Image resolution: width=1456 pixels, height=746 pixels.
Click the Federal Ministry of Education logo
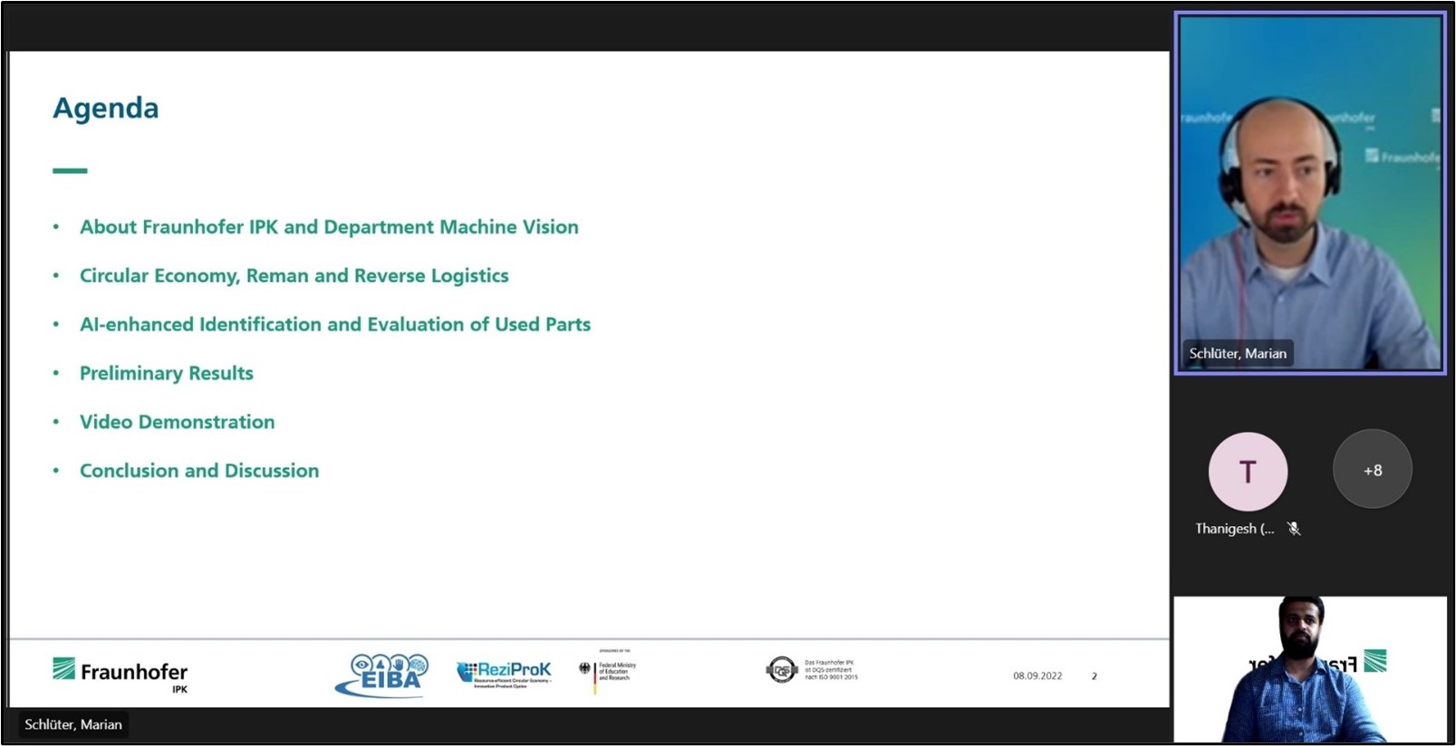tap(608, 672)
